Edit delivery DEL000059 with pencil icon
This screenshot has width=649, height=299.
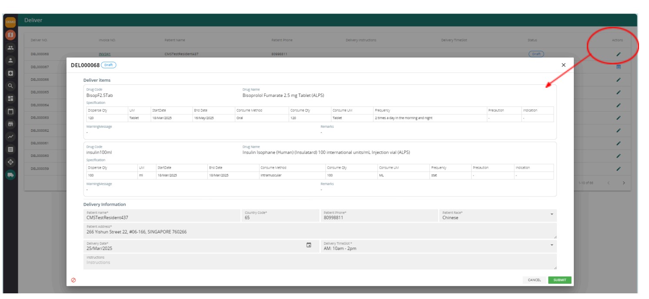619,169
